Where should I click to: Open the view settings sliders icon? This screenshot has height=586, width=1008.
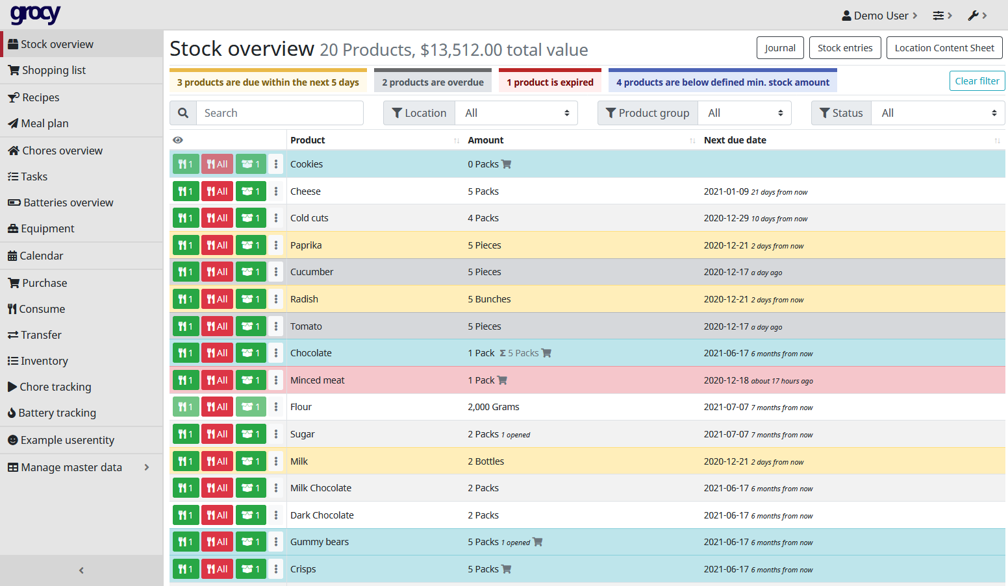[941, 16]
